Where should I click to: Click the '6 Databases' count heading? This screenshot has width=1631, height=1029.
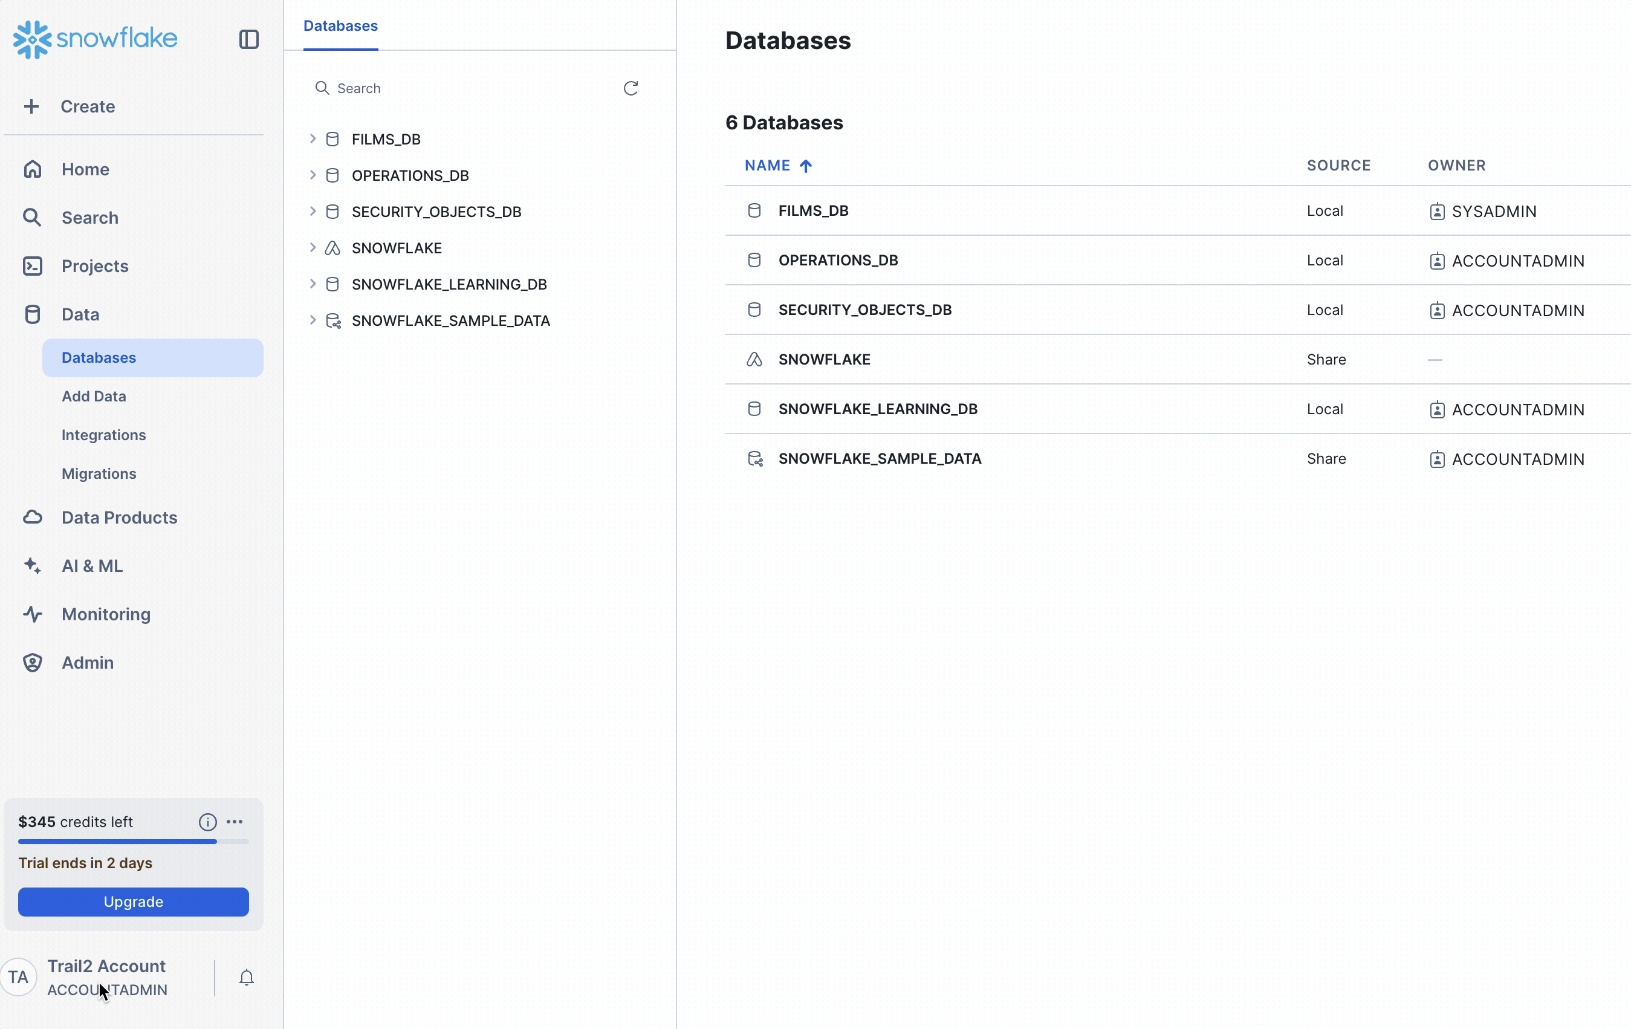point(783,123)
